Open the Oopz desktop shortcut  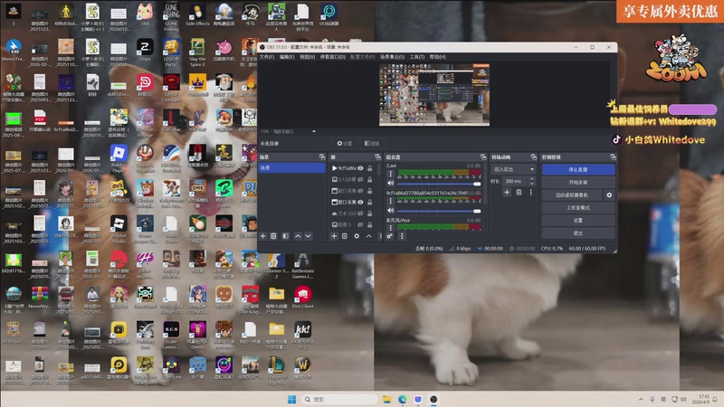pos(145,51)
